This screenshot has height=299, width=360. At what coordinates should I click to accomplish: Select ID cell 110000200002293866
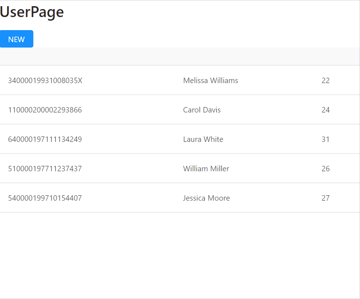45,110
